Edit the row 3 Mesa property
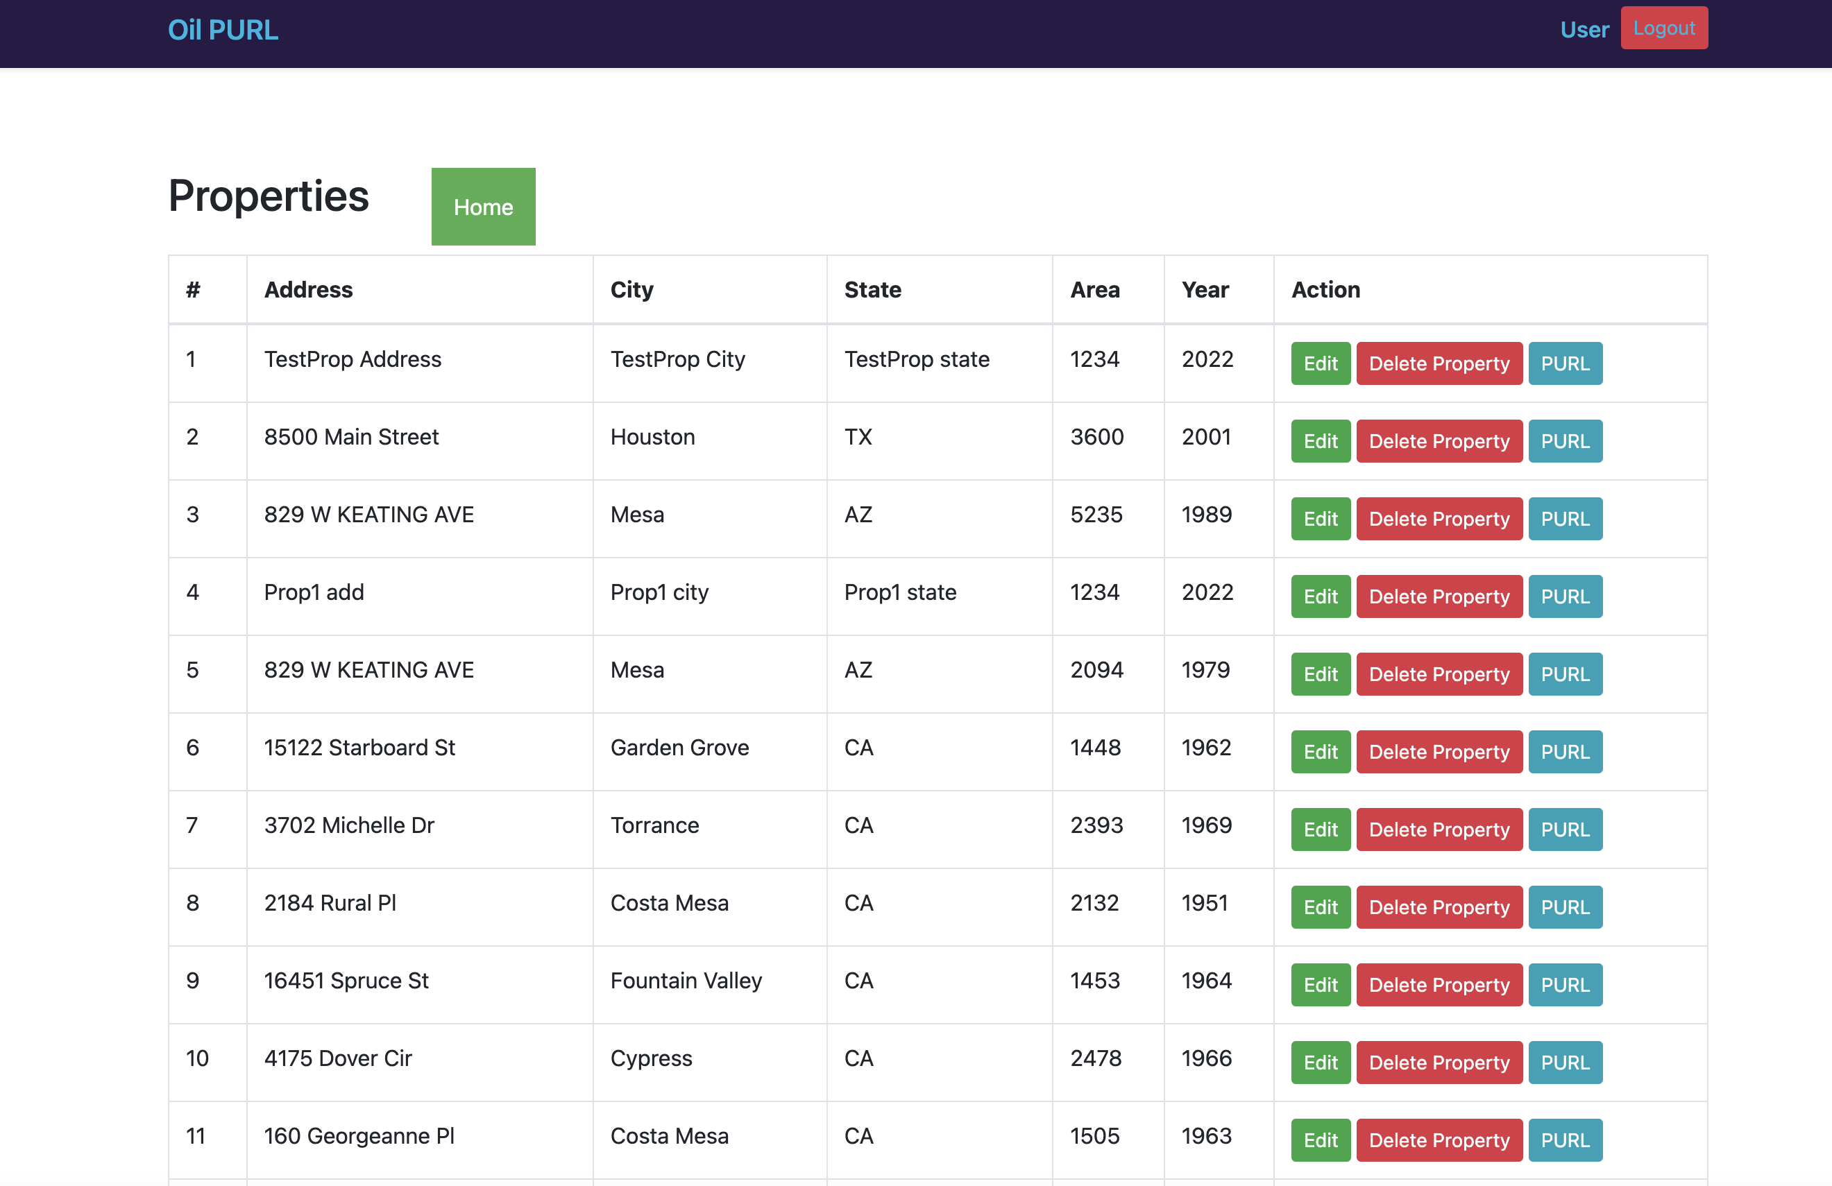The width and height of the screenshot is (1832, 1186). (x=1321, y=519)
